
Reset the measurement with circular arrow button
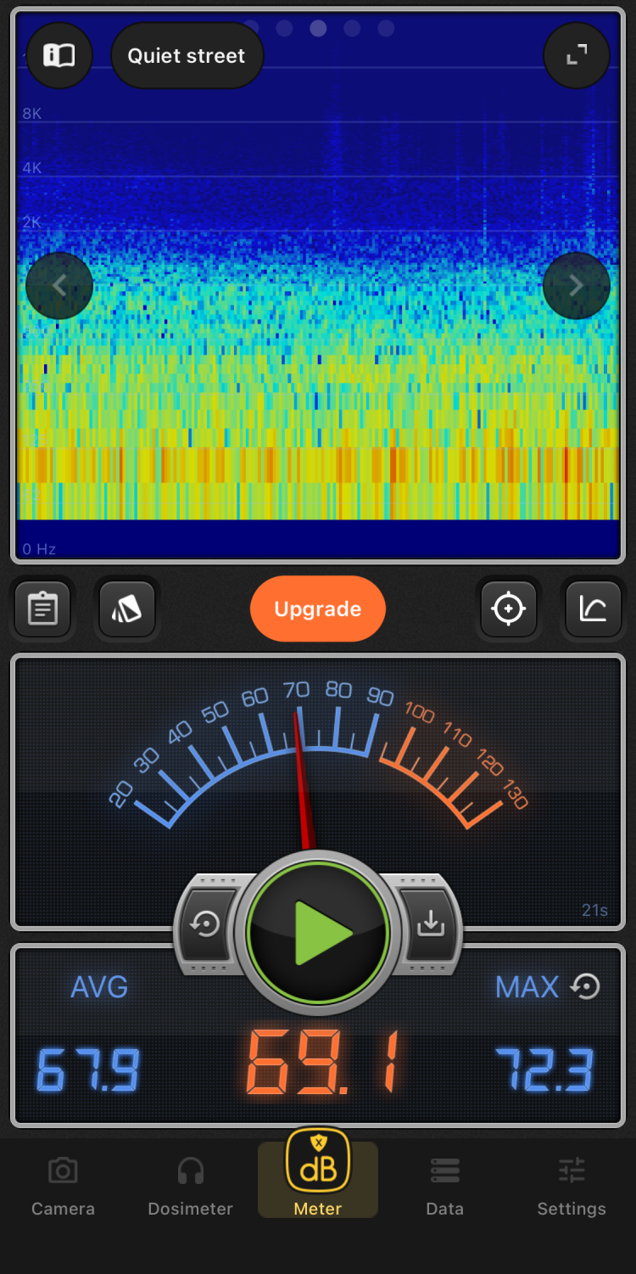(205, 924)
